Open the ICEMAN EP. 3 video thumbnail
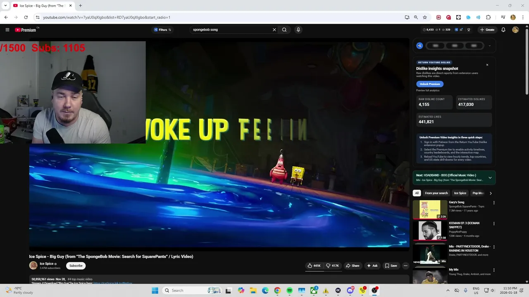Image resolution: width=529 pixels, height=297 pixels. click(x=430, y=231)
